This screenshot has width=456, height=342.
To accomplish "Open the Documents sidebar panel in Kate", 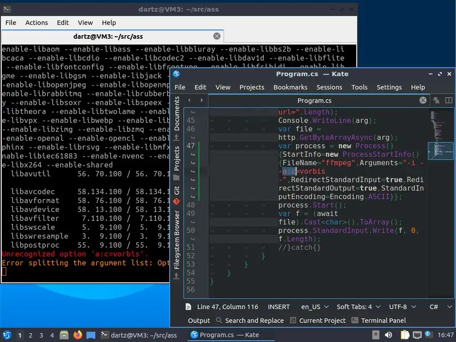I will tap(176, 118).
